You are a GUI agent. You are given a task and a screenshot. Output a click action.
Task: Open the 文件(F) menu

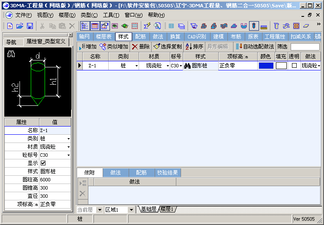point(23,15)
